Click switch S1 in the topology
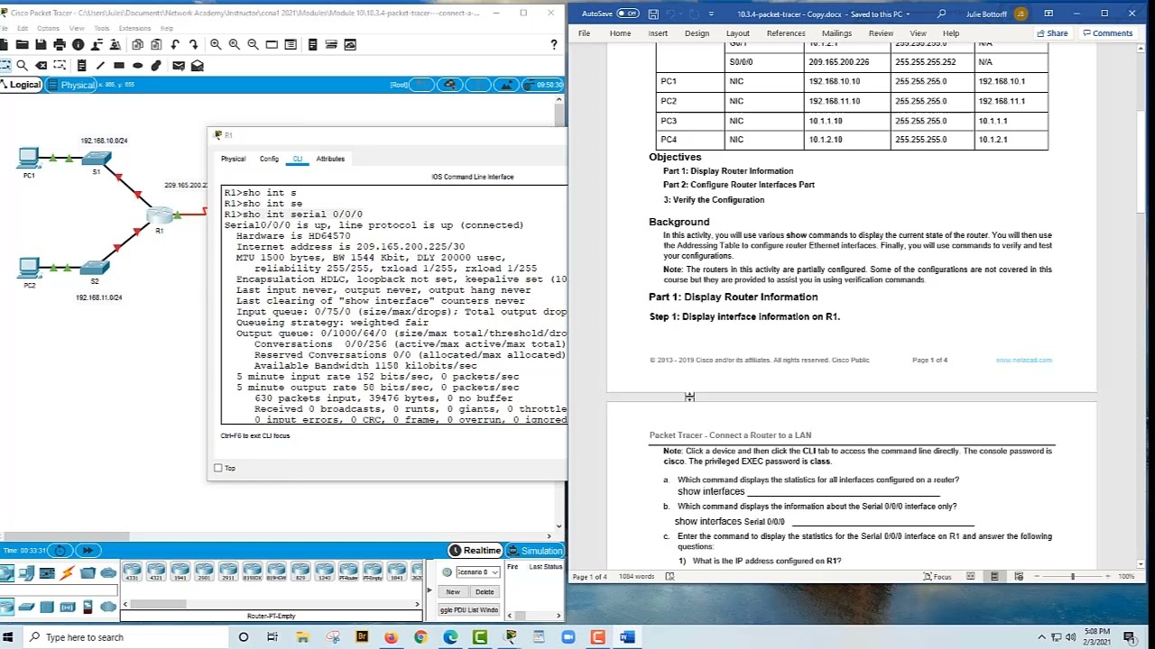Image resolution: width=1155 pixels, height=649 pixels. (96, 160)
